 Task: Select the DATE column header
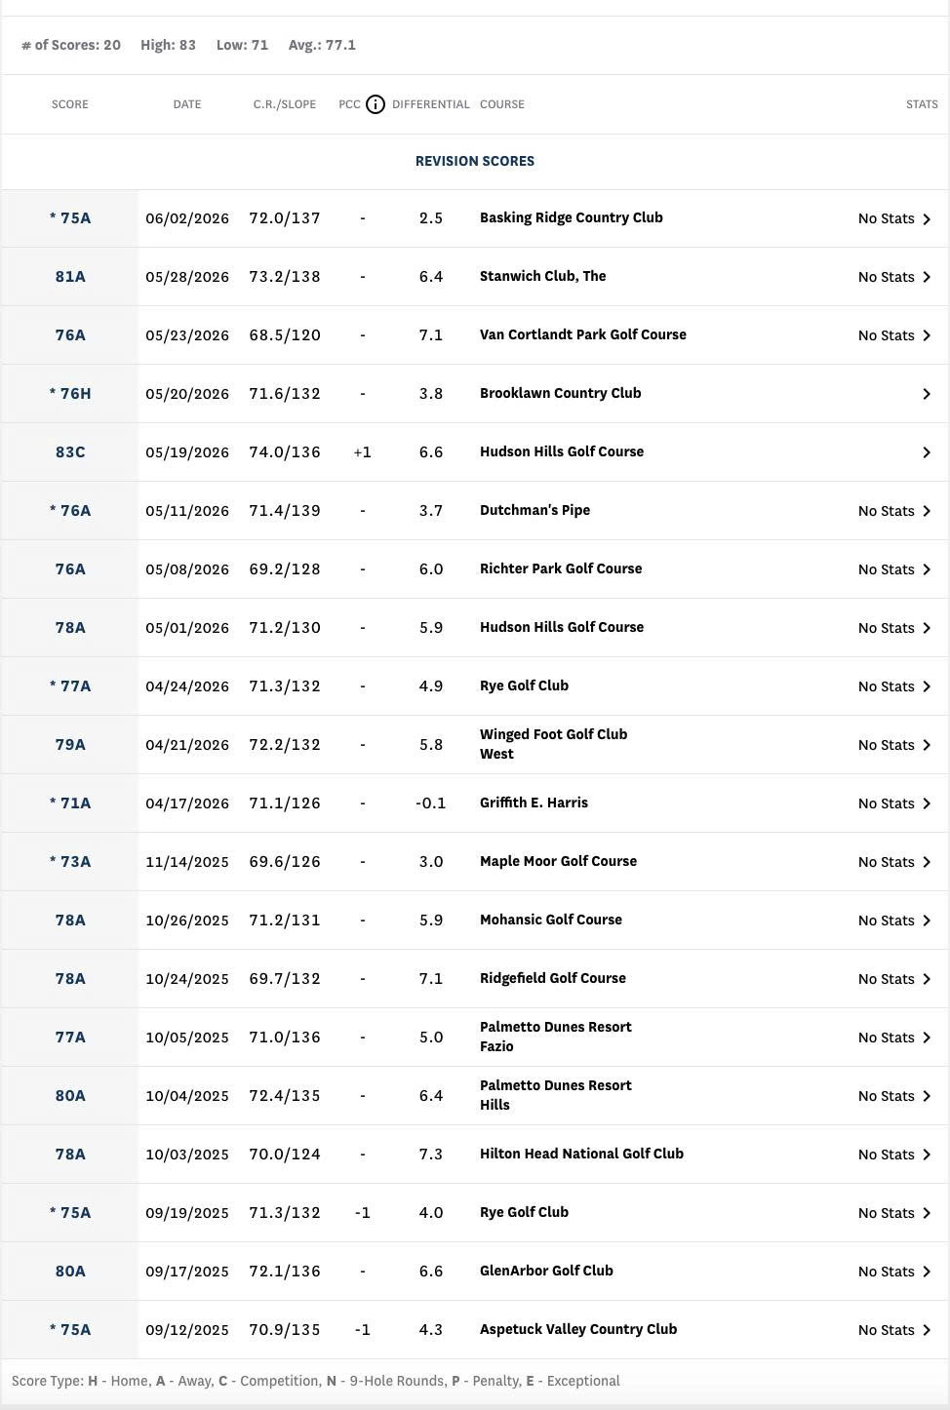click(187, 104)
